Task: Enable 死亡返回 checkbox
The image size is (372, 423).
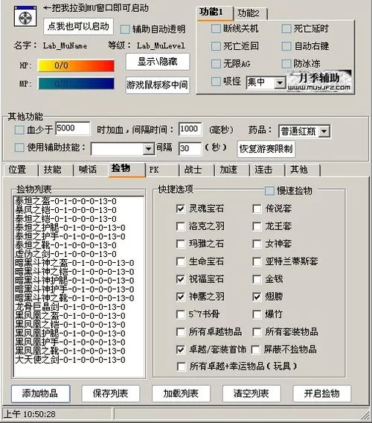Action: point(216,46)
